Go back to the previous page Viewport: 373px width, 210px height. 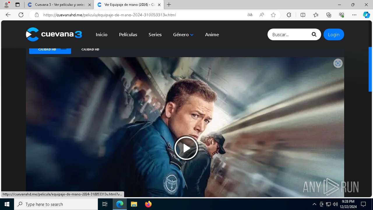click(x=8, y=15)
